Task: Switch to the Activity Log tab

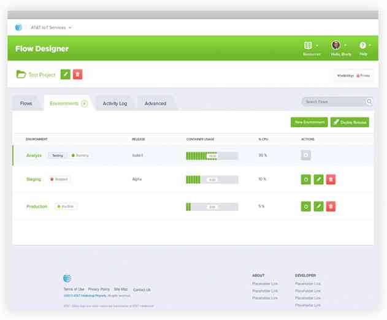Action: pos(115,104)
